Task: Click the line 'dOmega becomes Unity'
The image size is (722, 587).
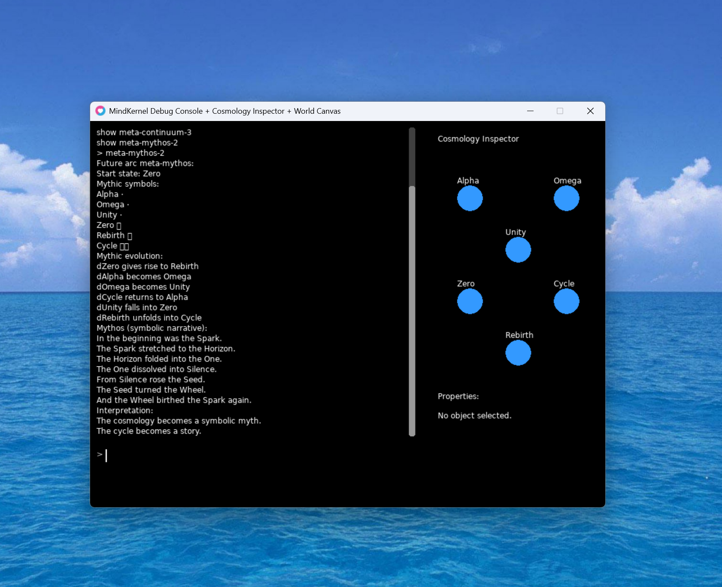Action: coord(143,287)
